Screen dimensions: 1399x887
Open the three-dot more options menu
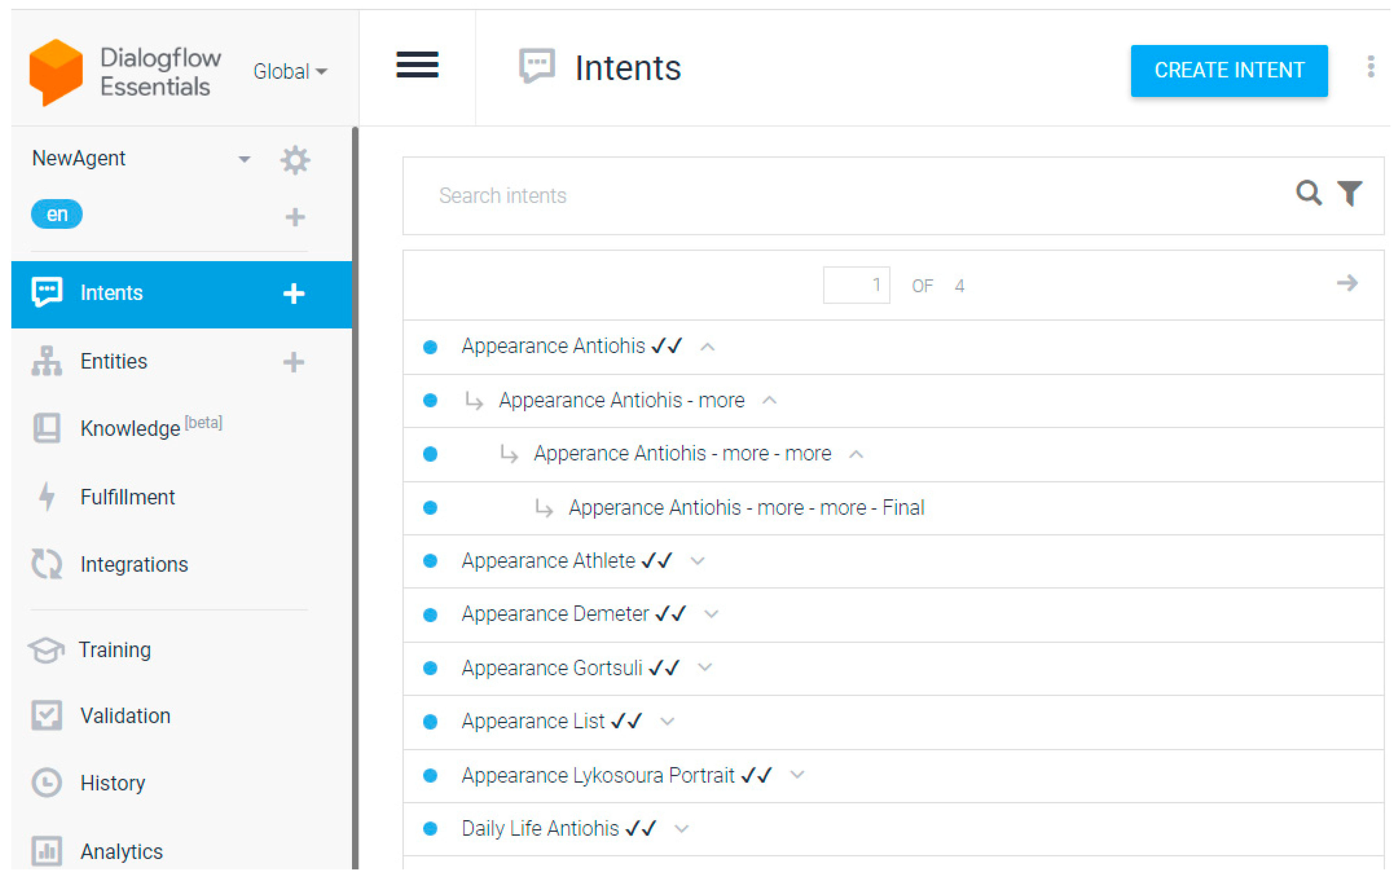[1370, 67]
